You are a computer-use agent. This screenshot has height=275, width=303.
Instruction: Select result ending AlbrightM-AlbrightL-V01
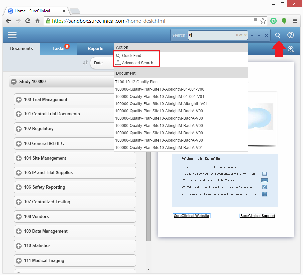click(x=181, y=104)
